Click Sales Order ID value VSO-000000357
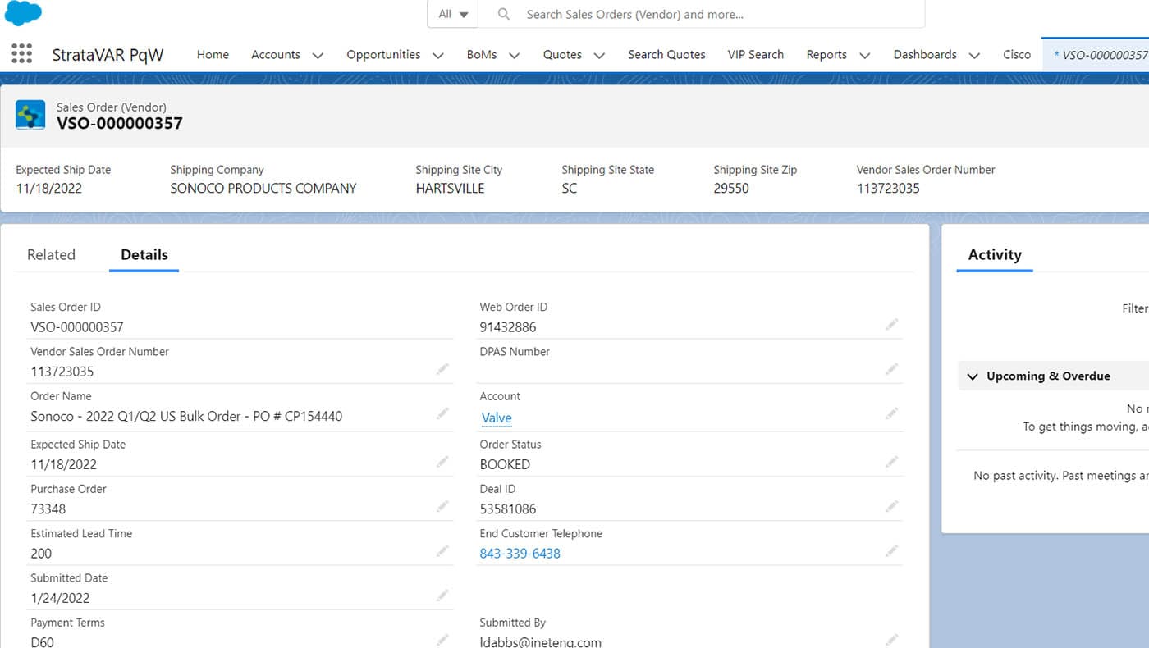This screenshot has height=648, width=1149. pyautogui.click(x=77, y=327)
